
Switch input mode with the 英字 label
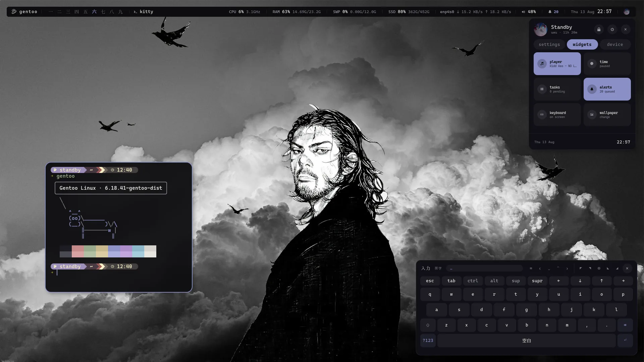[x=438, y=268]
